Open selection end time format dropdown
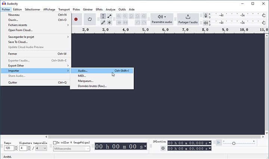Image resolution: width=269 pixels, height=159 pixels. pos(210,149)
